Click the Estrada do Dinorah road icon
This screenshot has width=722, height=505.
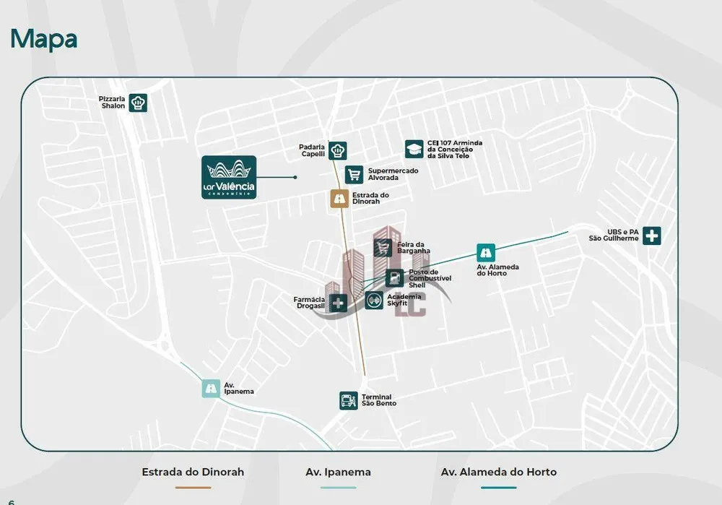point(339,199)
